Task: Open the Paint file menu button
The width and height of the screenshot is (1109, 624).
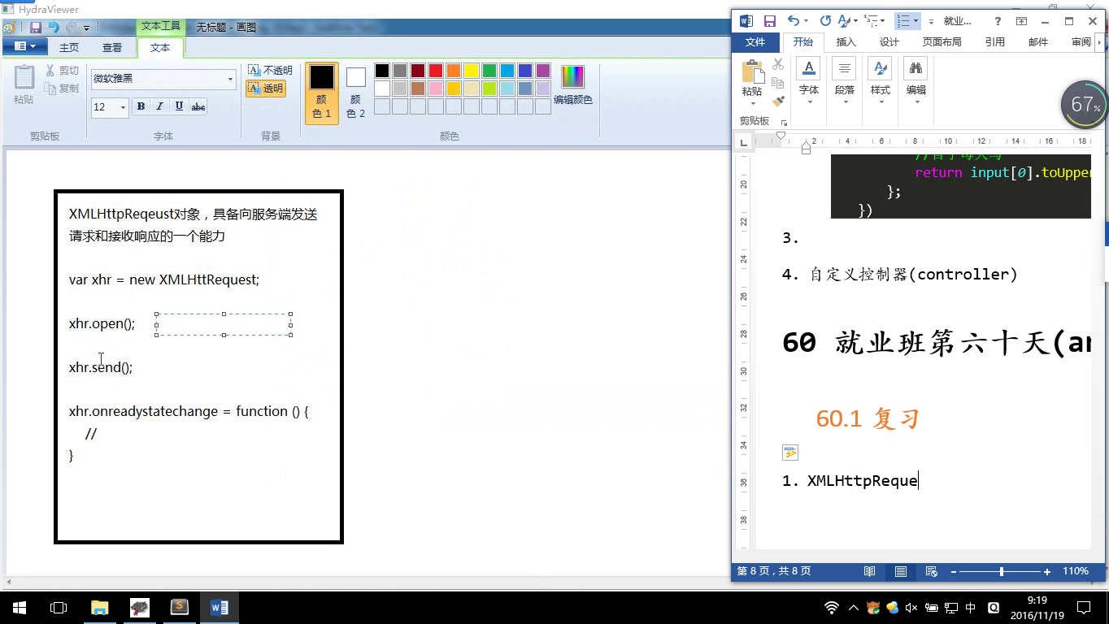Action: point(26,47)
